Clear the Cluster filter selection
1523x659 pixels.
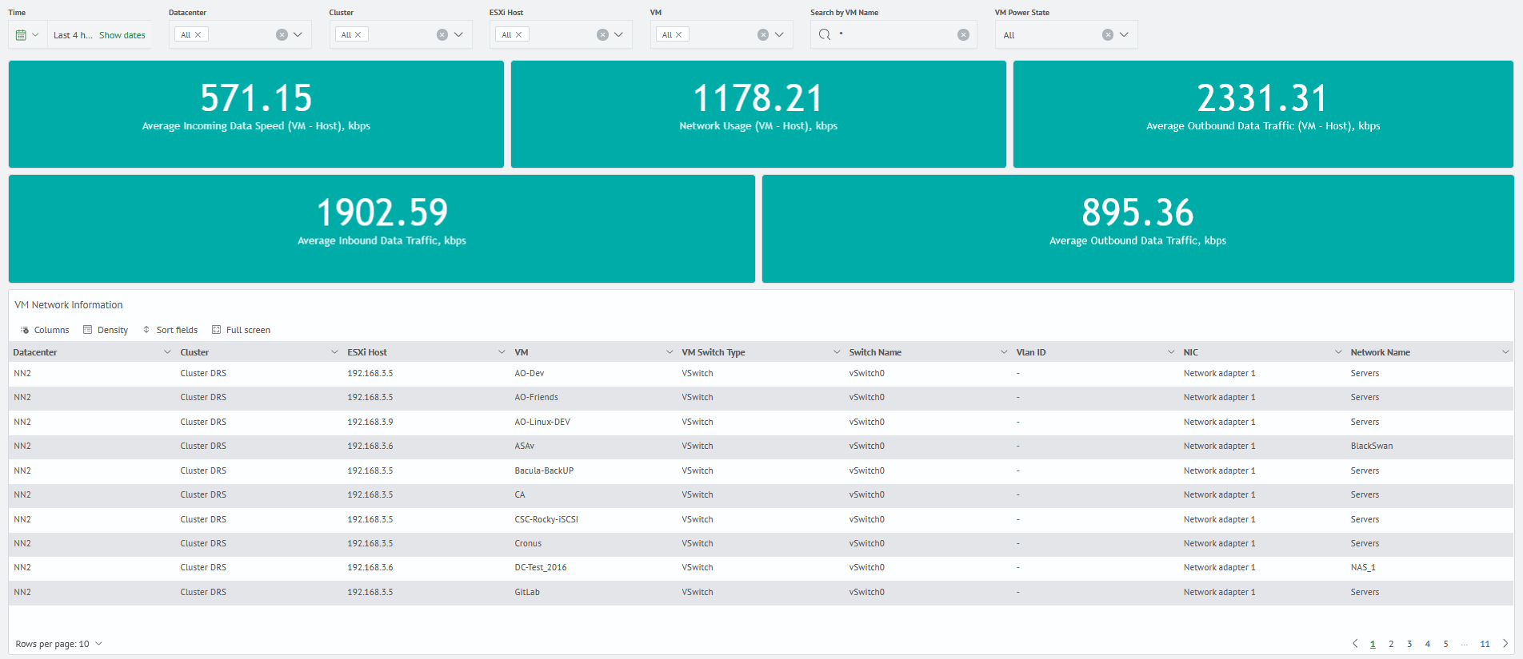point(442,34)
